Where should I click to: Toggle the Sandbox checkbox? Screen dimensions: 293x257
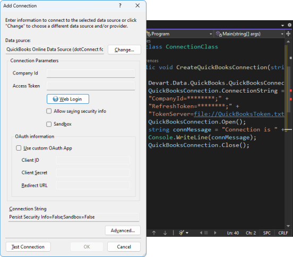[49, 124]
